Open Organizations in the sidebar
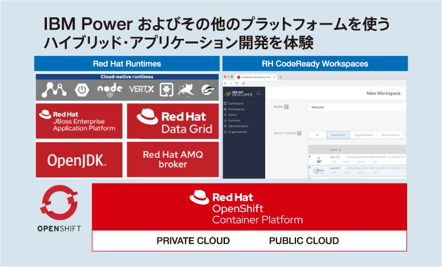The width and height of the screenshot is (442, 267). [235, 131]
